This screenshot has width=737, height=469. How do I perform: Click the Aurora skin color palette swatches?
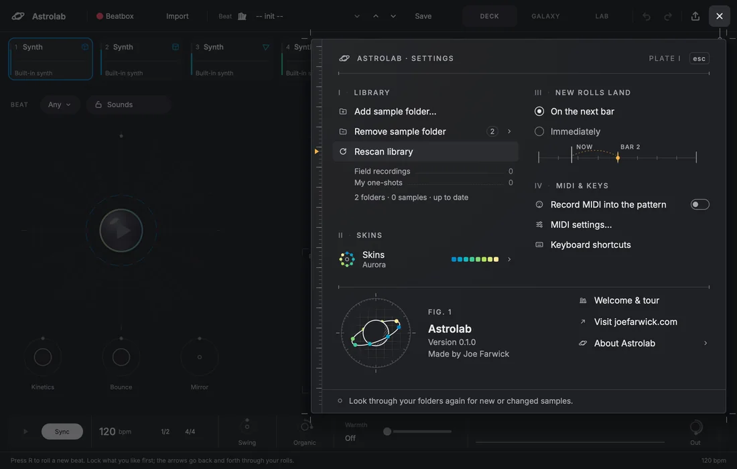[x=475, y=259]
